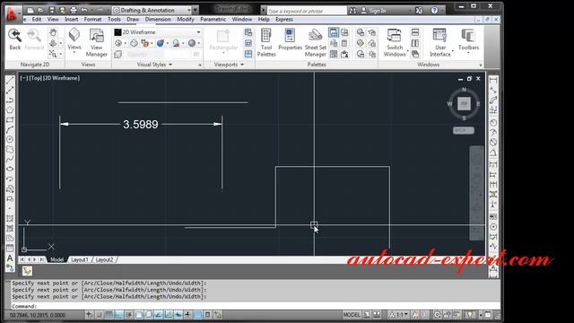The image size is (574, 323).
Task: Click the Zoom Extents tool icon
Action: (53, 54)
